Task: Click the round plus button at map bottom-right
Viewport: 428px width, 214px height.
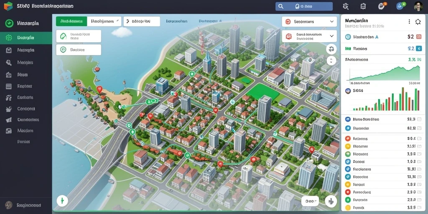Action: pos(331,201)
